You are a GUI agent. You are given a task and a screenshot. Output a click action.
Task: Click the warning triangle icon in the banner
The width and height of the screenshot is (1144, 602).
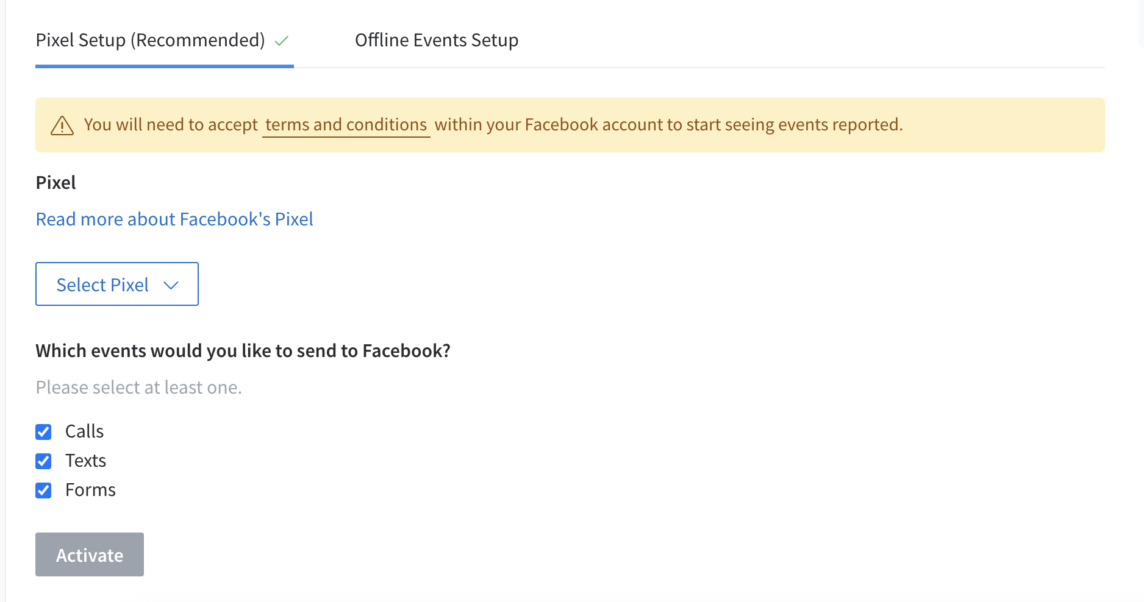pyautogui.click(x=62, y=126)
